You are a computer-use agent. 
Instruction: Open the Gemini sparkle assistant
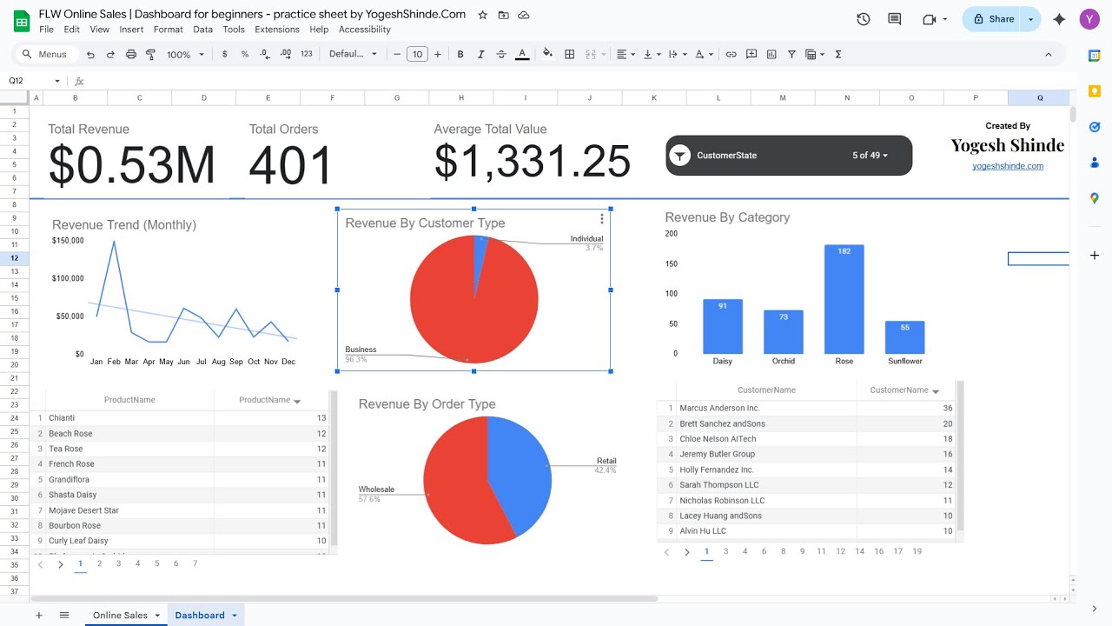(1059, 19)
